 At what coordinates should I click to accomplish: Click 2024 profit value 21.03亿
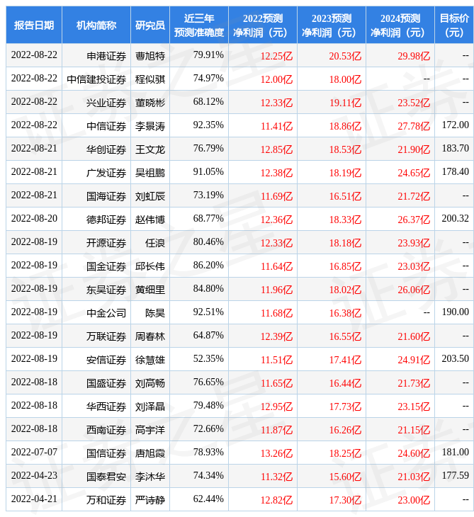(x=414, y=477)
